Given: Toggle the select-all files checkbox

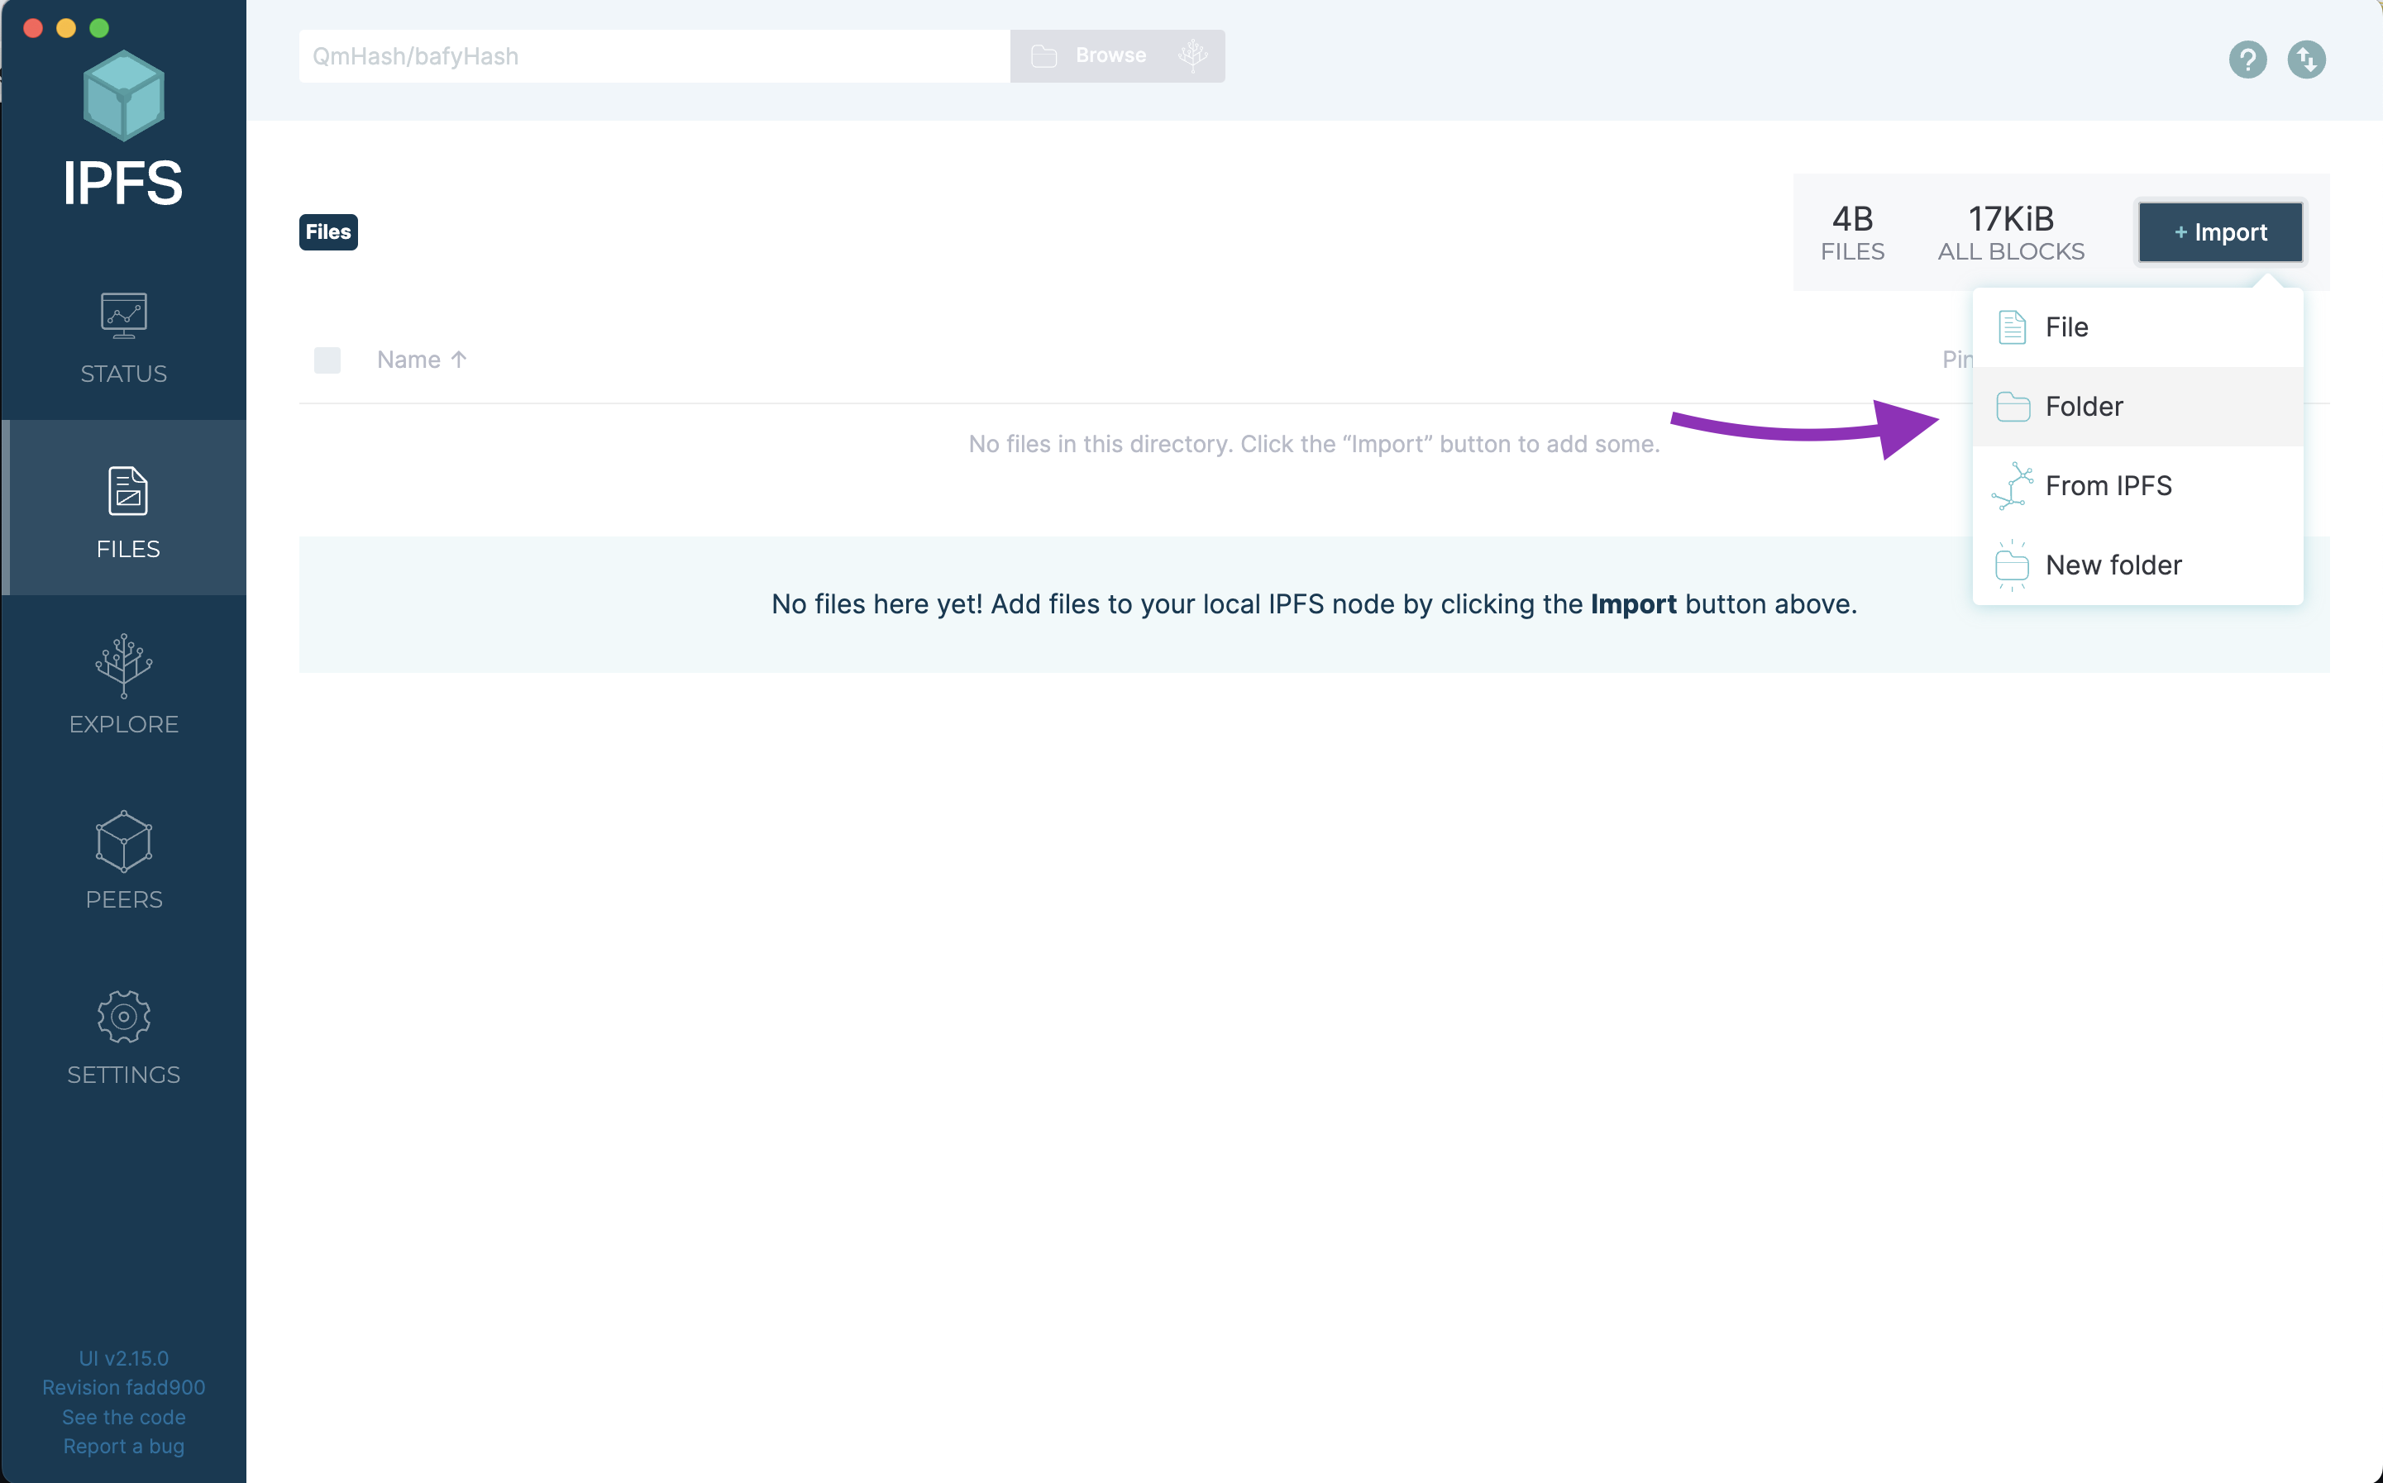Looking at the screenshot, I should pyautogui.click(x=327, y=360).
